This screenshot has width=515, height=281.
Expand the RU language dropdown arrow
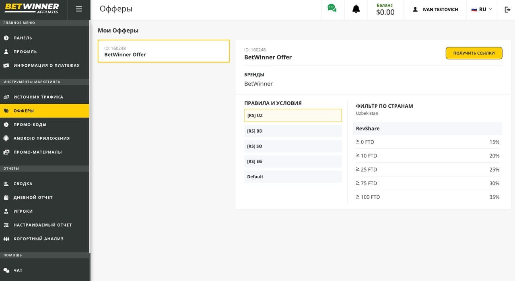click(490, 9)
